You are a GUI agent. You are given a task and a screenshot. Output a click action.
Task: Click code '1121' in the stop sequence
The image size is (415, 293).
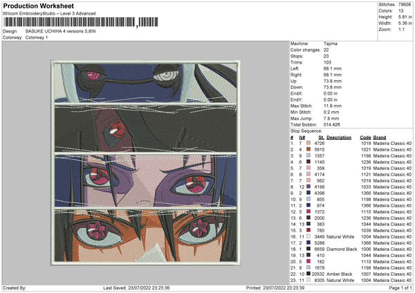point(367,175)
